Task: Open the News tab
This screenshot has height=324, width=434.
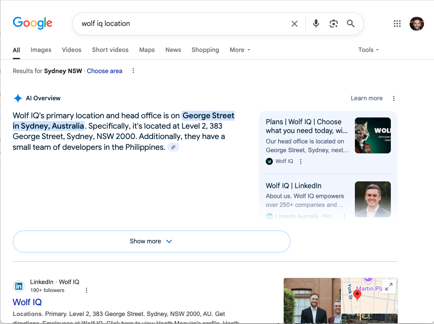Action: (x=173, y=50)
